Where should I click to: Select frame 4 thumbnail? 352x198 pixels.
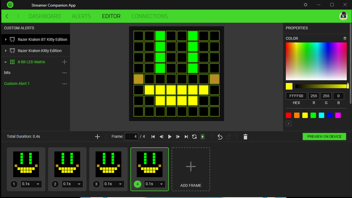click(x=150, y=164)
